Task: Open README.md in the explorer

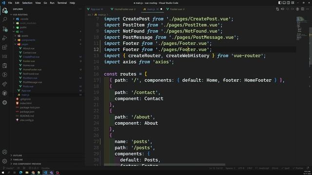Action: click(27, 116)
